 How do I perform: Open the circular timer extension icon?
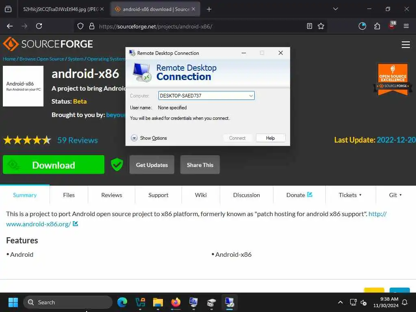[x=362, y=26]
